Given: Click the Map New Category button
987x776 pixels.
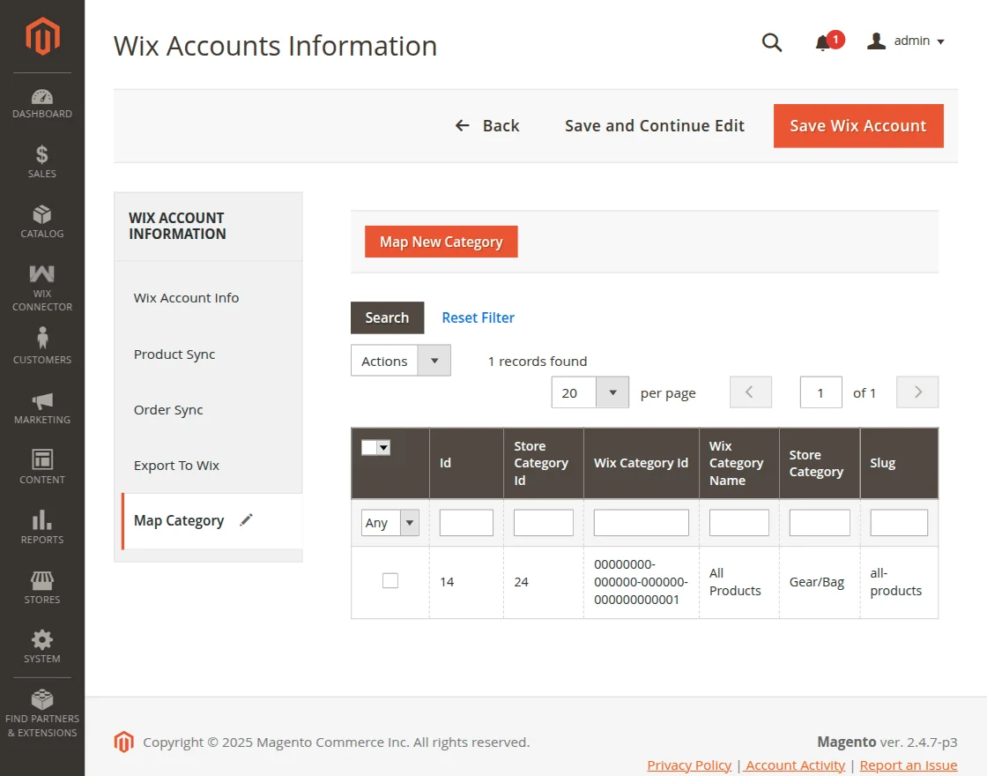Looking at the screenshot, I should 442,242.
